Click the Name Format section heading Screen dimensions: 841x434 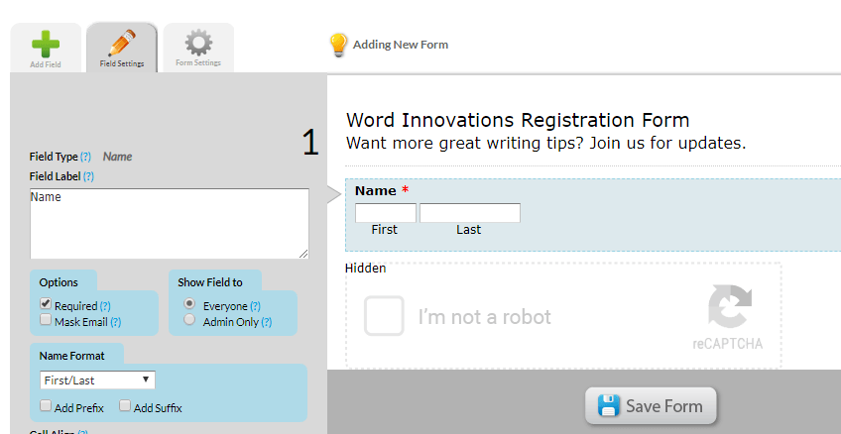tap(71, 356)
